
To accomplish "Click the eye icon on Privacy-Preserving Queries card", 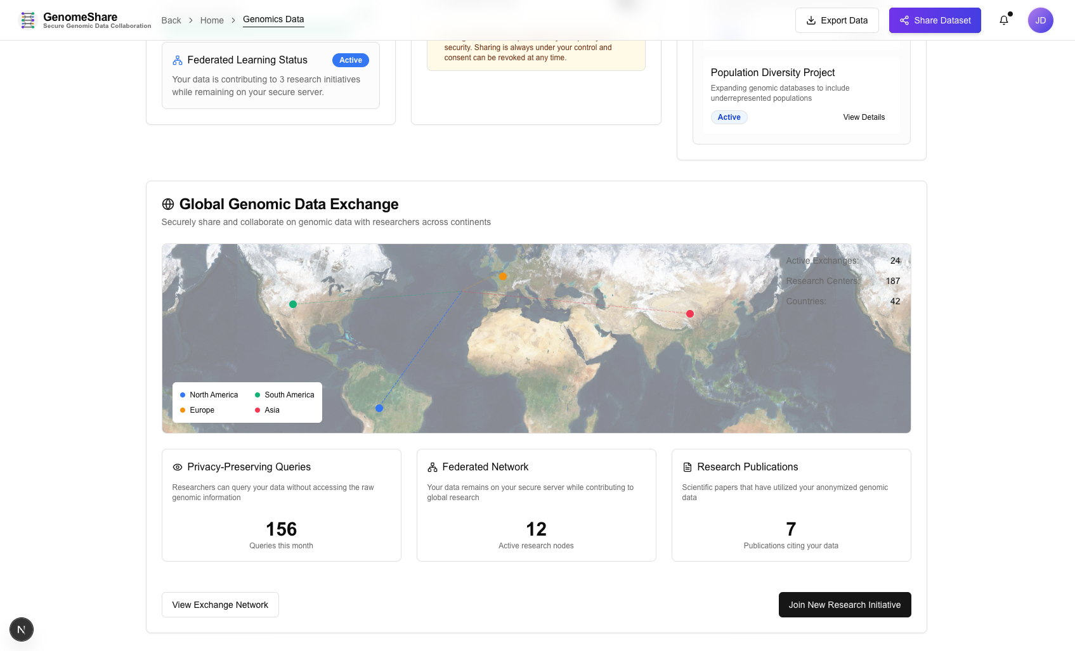I will coord(177,467).
